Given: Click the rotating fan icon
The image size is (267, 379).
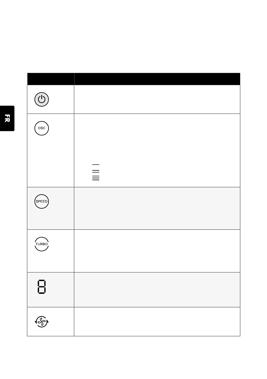Looking at the screenshot, I should pyautogui.click(x=42, y=321).
